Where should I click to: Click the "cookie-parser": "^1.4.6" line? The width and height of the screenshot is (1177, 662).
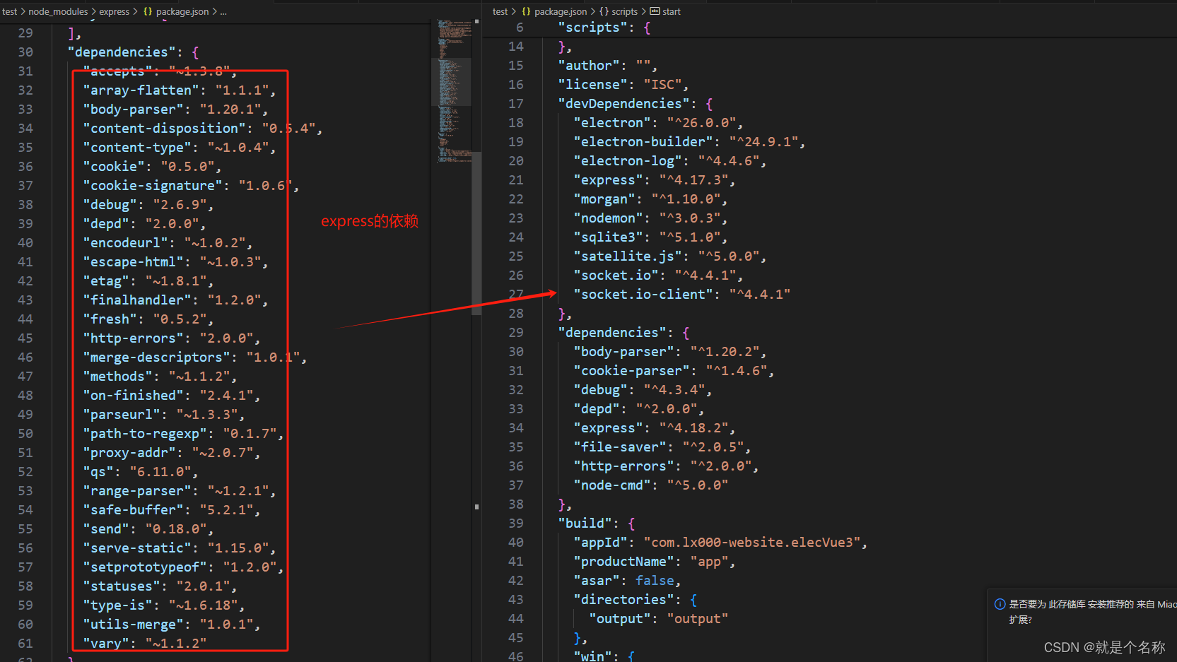[674, 371]
